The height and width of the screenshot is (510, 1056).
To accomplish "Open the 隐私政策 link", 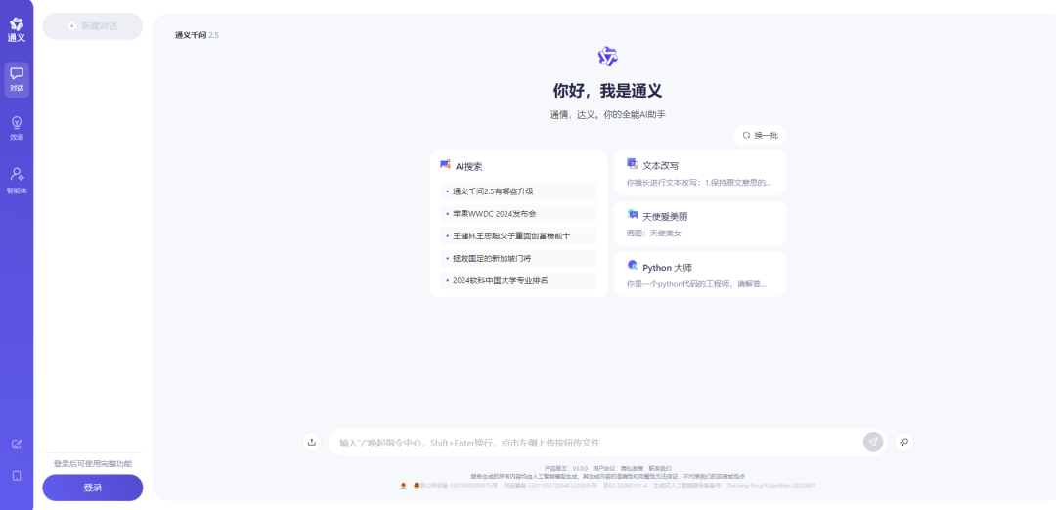I will pos(632,468).
